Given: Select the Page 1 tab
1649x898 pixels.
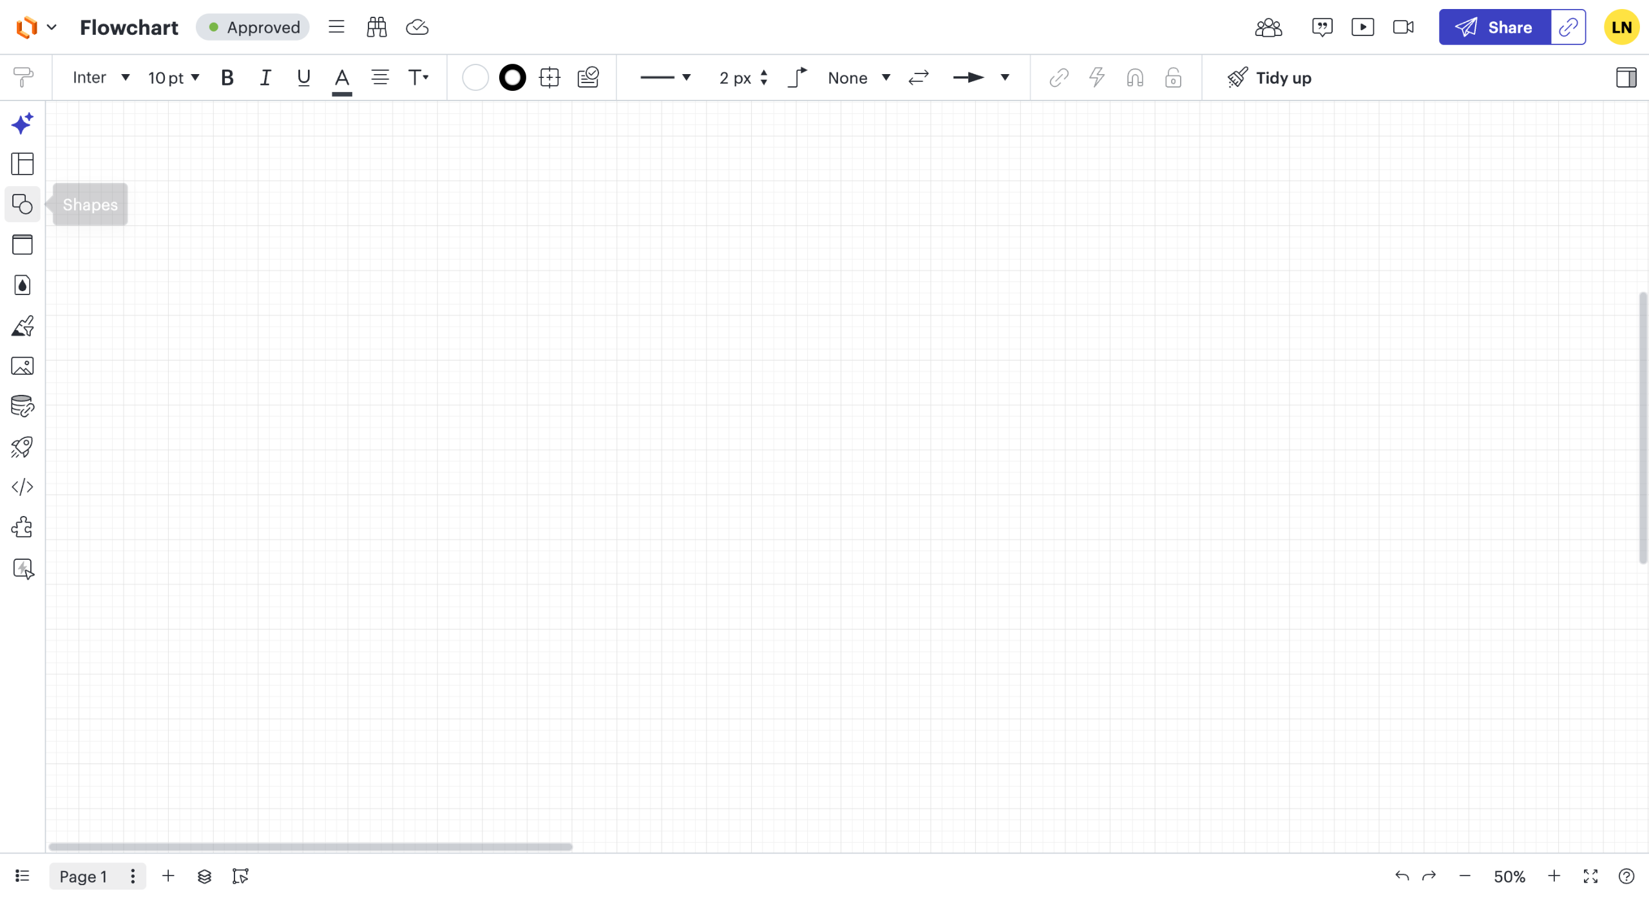Looking at the screenshot, I should (x=83, y=876).
